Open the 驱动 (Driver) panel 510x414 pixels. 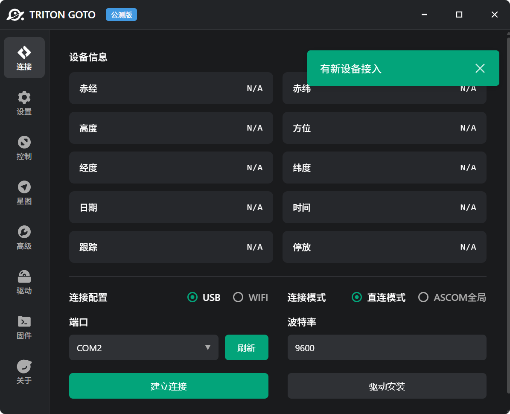point(24,283)
